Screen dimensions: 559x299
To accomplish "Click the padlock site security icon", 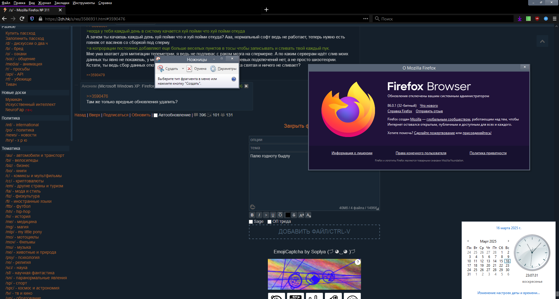I will pyautogui.click(x=40, y=19).
